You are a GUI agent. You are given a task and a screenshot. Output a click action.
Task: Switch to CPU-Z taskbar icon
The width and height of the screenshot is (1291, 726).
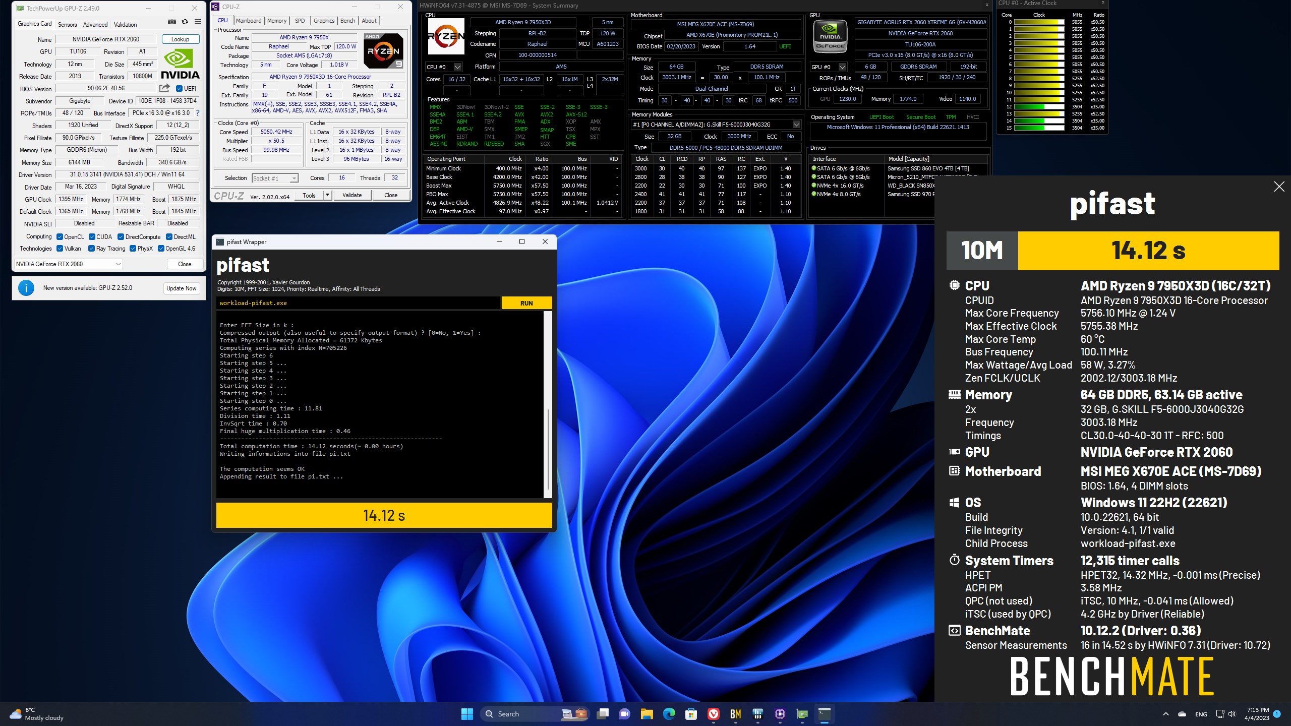pyautogui.click(x=780, y=714)
